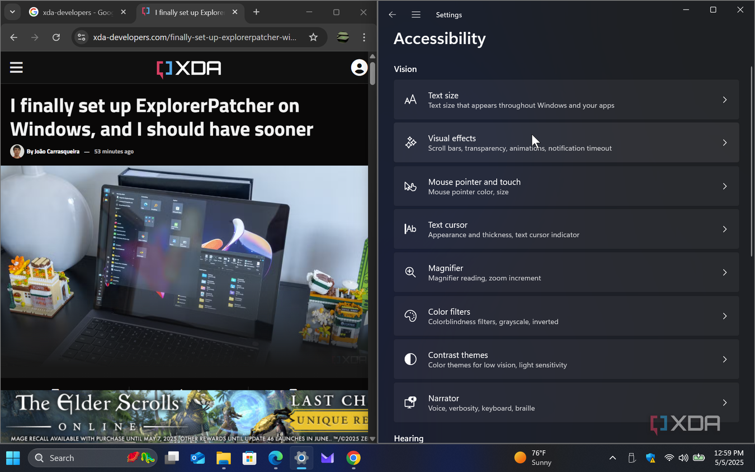755x472 pixels.
Task: Click the volume speaker tray icon
Action: tap(683, 458)
